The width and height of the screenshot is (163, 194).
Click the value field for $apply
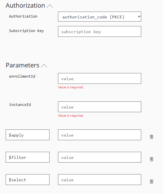(x=100, y=135)
